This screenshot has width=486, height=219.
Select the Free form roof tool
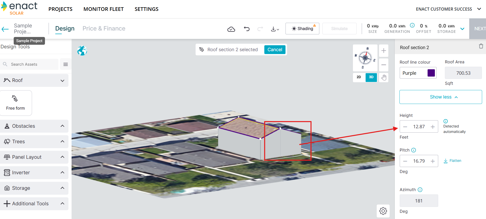pyautogui.click(x=16, y=103)
